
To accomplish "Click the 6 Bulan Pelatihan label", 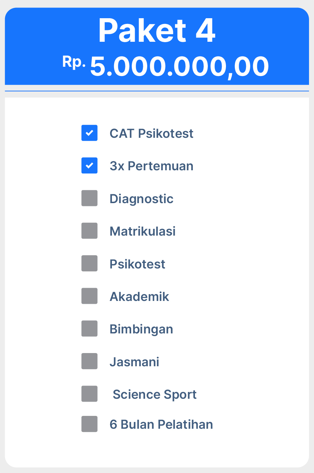I will click(x=161, y=424).
